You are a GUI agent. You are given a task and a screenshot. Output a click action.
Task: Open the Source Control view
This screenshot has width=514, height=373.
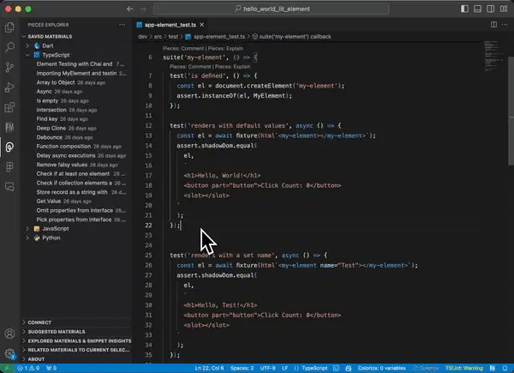pos(9,67)
